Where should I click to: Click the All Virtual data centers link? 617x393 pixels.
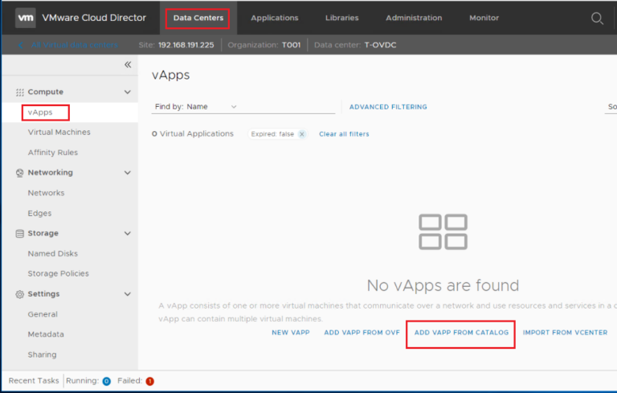pyautogui.click(x=75, y=45)
